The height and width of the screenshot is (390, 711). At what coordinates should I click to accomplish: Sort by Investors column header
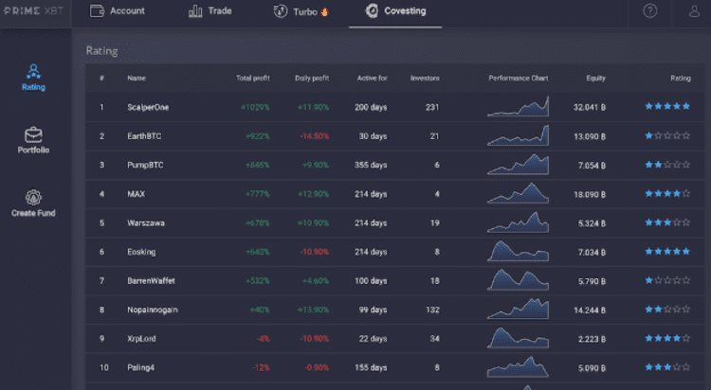(425, 78)
